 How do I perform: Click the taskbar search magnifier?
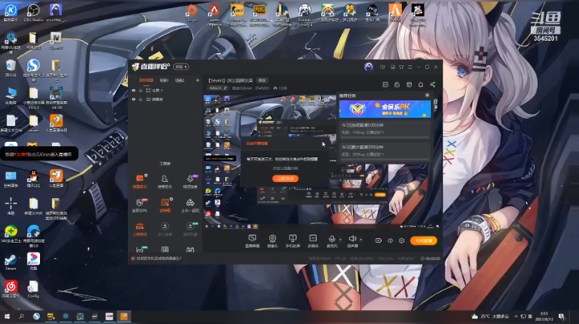[21, 316]
